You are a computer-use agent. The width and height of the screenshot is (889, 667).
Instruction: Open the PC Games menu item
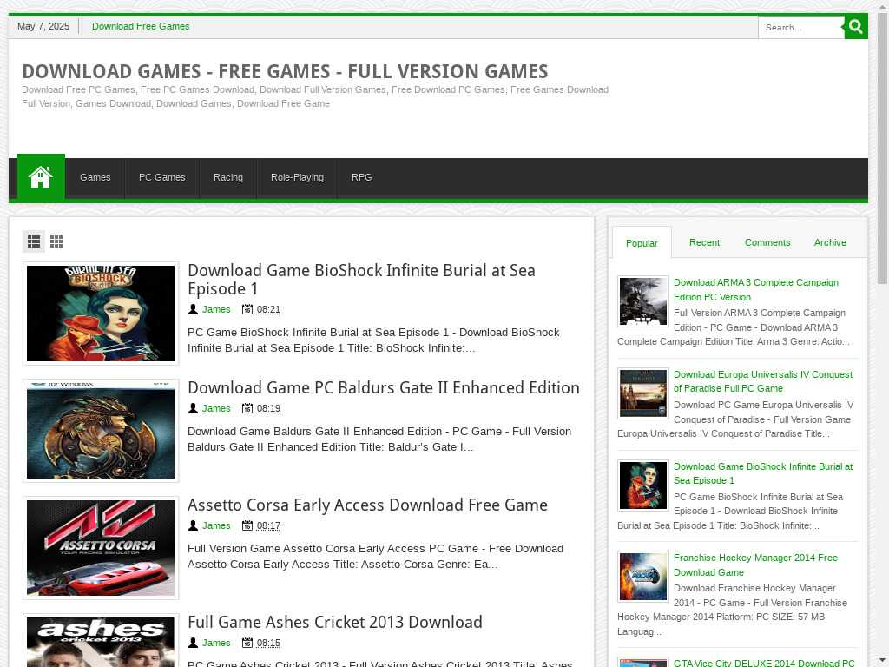point(162,177)
